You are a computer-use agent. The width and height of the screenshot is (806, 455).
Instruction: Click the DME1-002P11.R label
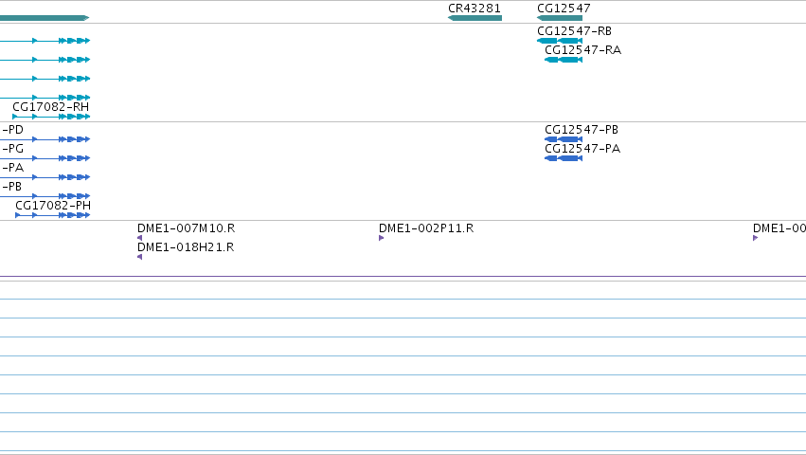[x=426, y=228]
